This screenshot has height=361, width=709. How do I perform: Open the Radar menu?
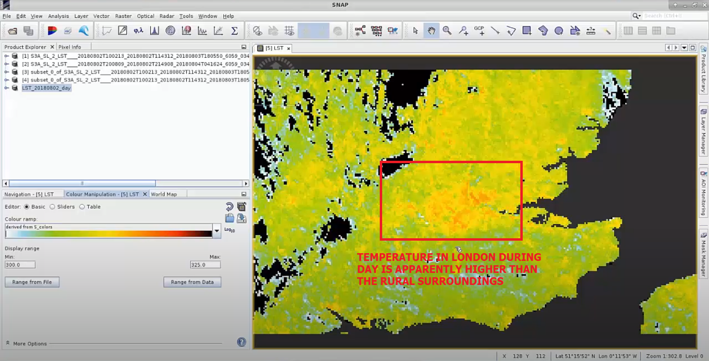coord(167,16)
